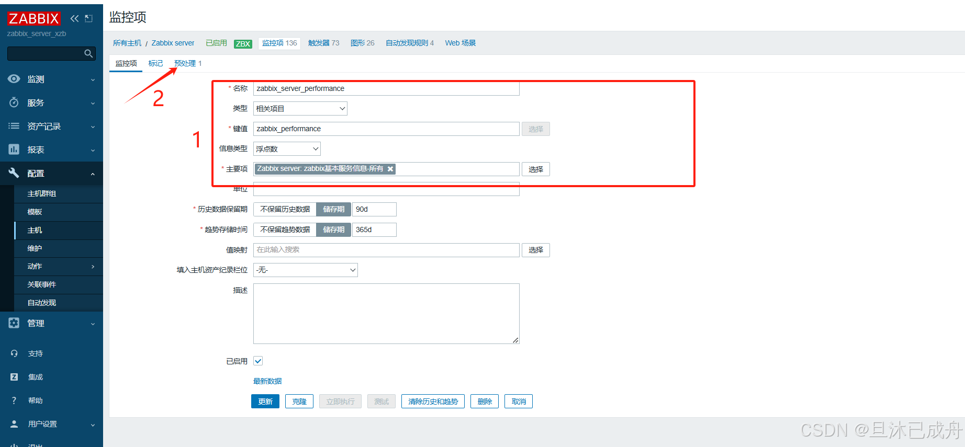Image resolution: width=965 pixels, height=447 pixels.
Task: Open the 类型 dropdown showing 相关项目
Action: (x=300, y=108)
